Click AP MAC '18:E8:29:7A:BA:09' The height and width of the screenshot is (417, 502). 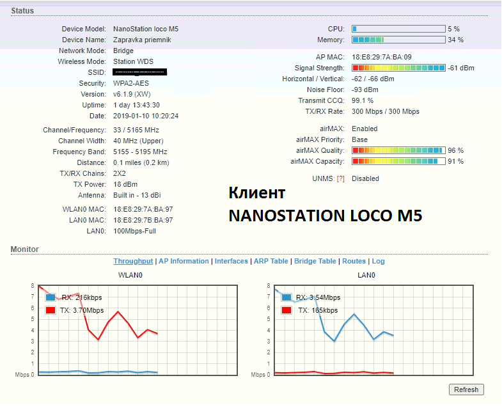pyautogui.click(x=382, y=57)
